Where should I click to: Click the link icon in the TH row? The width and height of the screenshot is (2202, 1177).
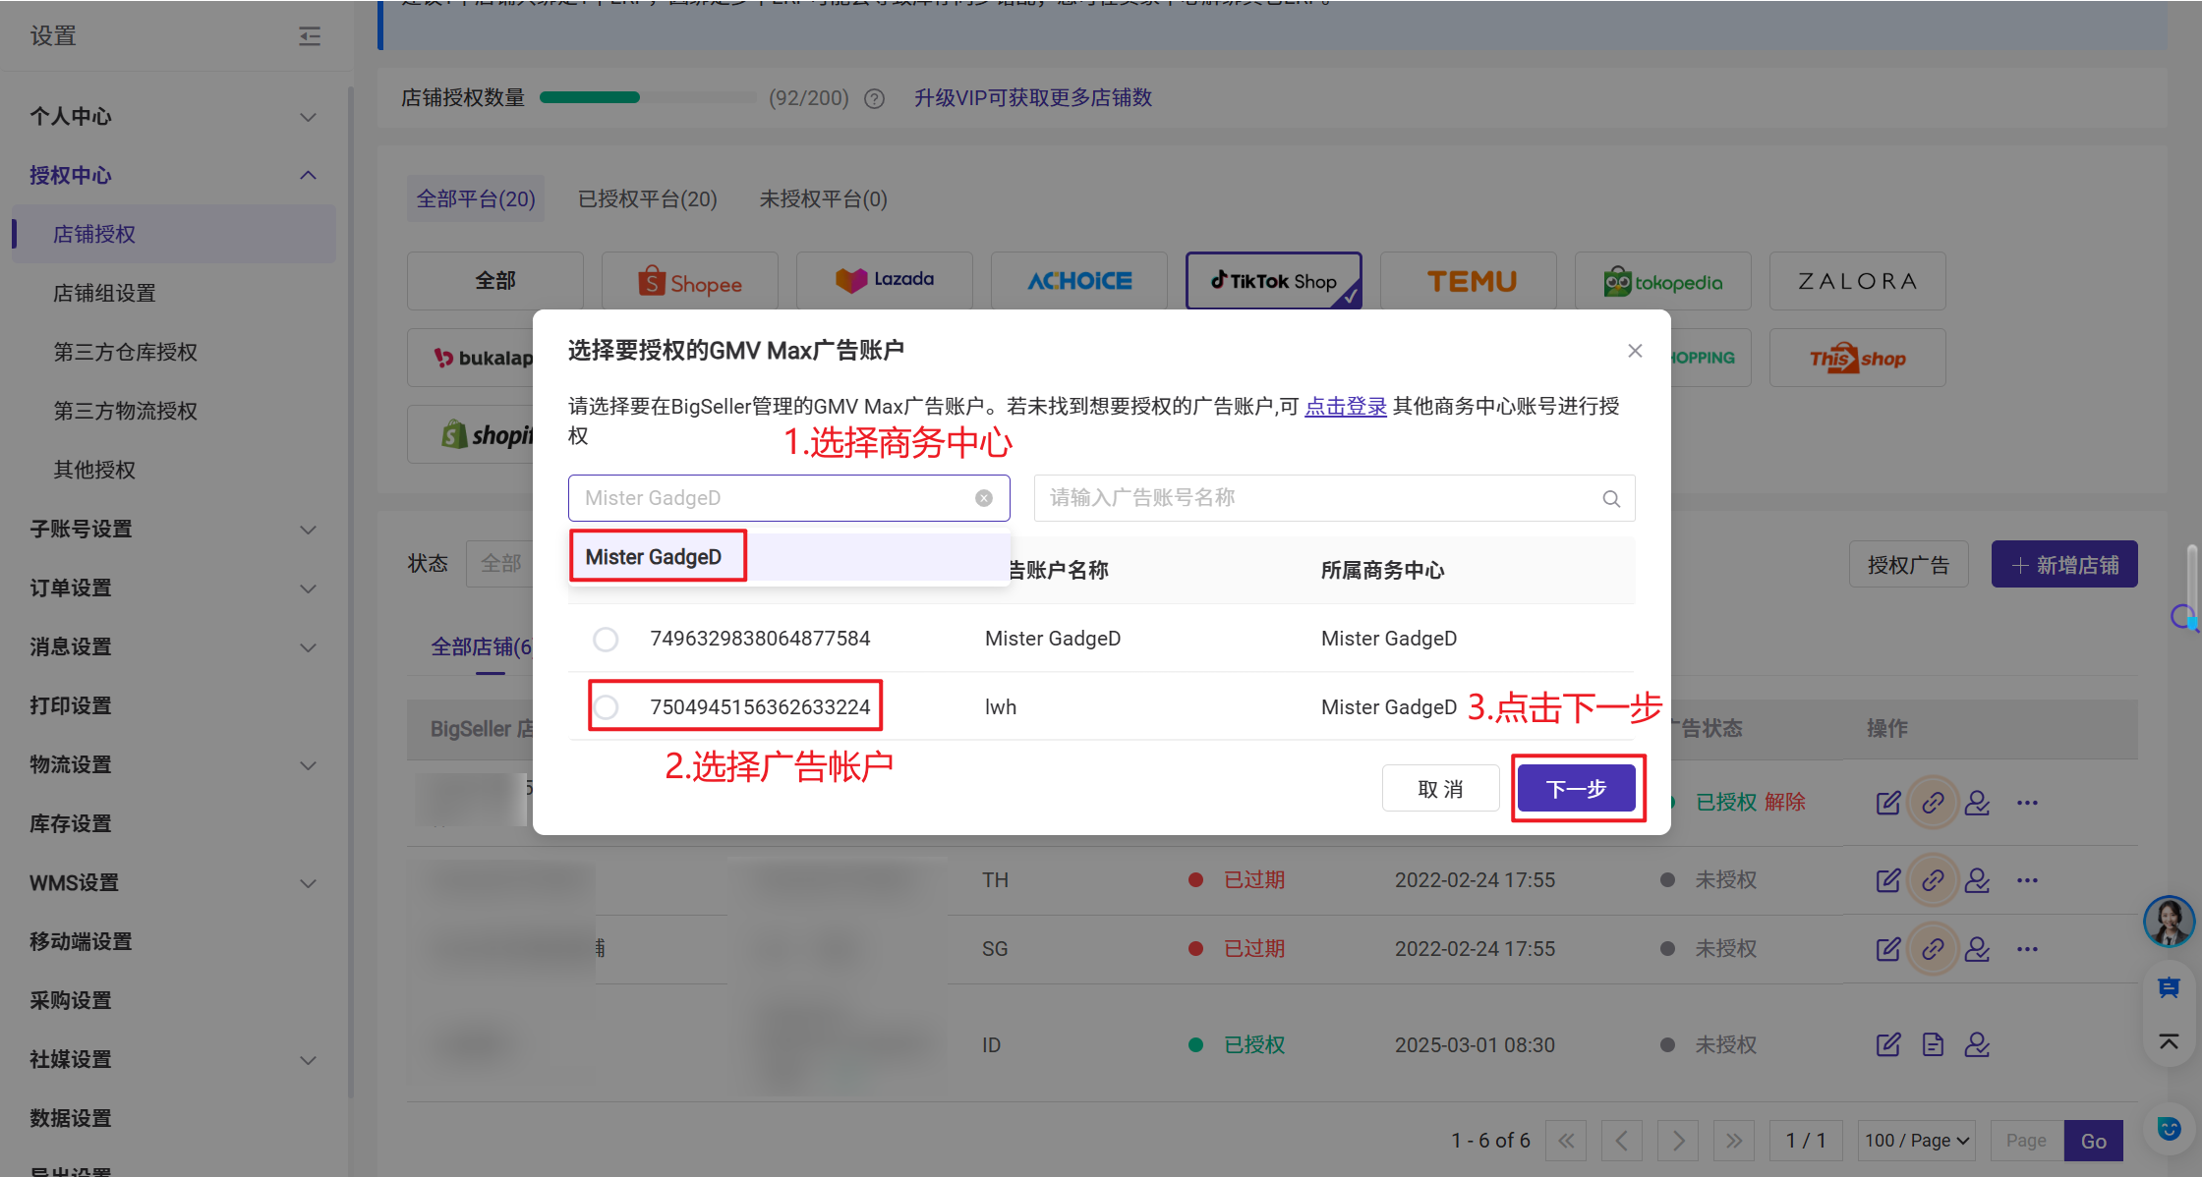1933,880
